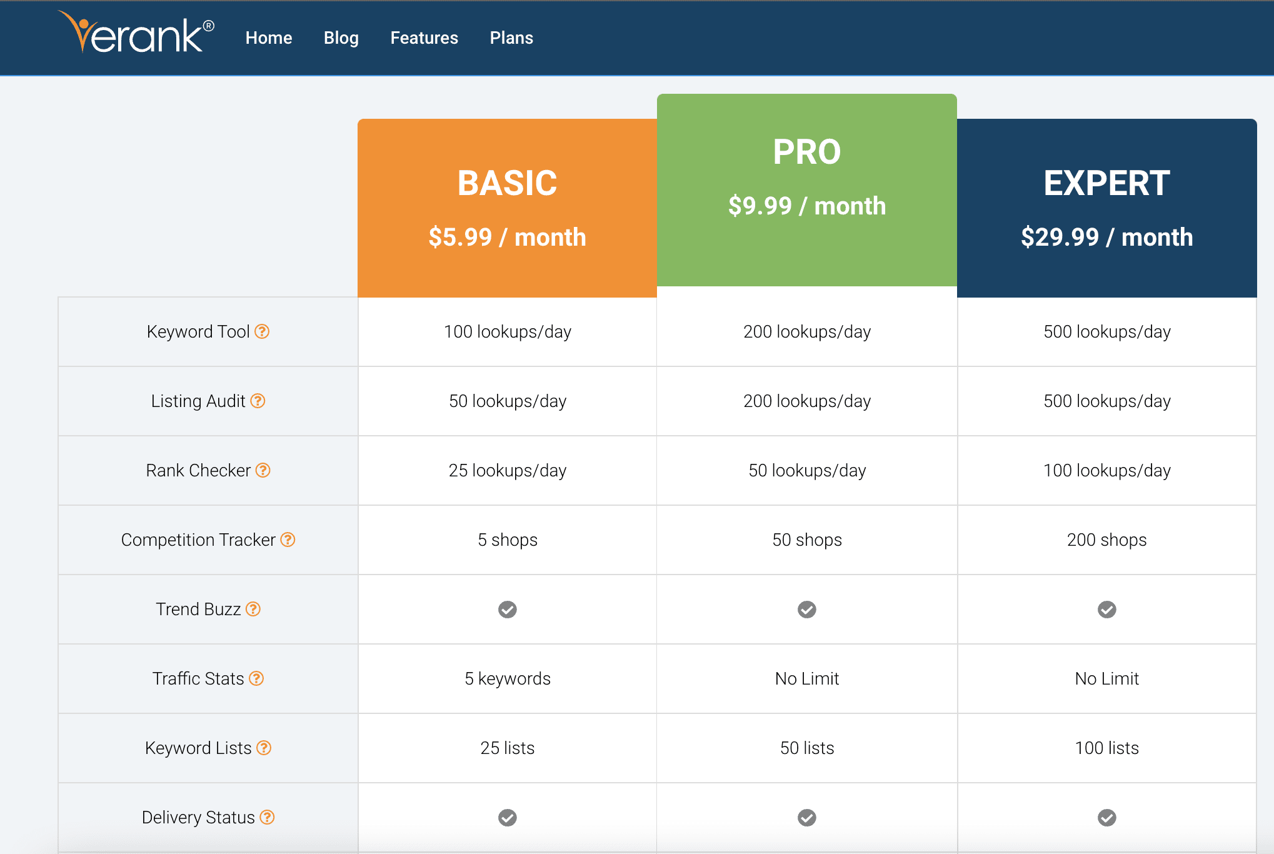Click the Trend Buzz help icon

(x=253, y=609)
